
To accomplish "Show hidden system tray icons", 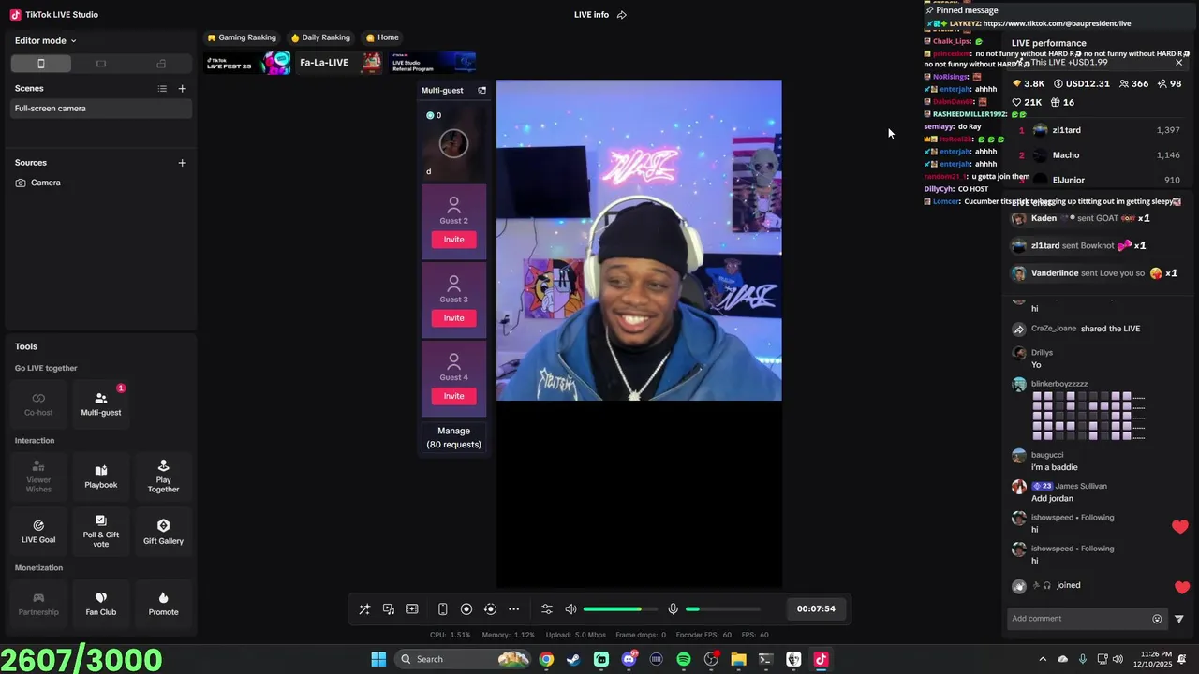I will click(1043, 659).
